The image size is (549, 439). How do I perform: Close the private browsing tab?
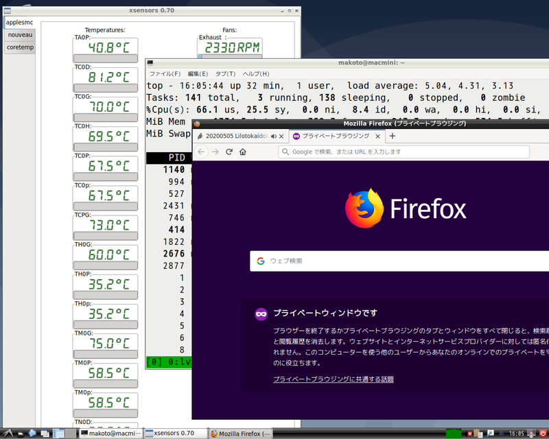pos(378,136)
